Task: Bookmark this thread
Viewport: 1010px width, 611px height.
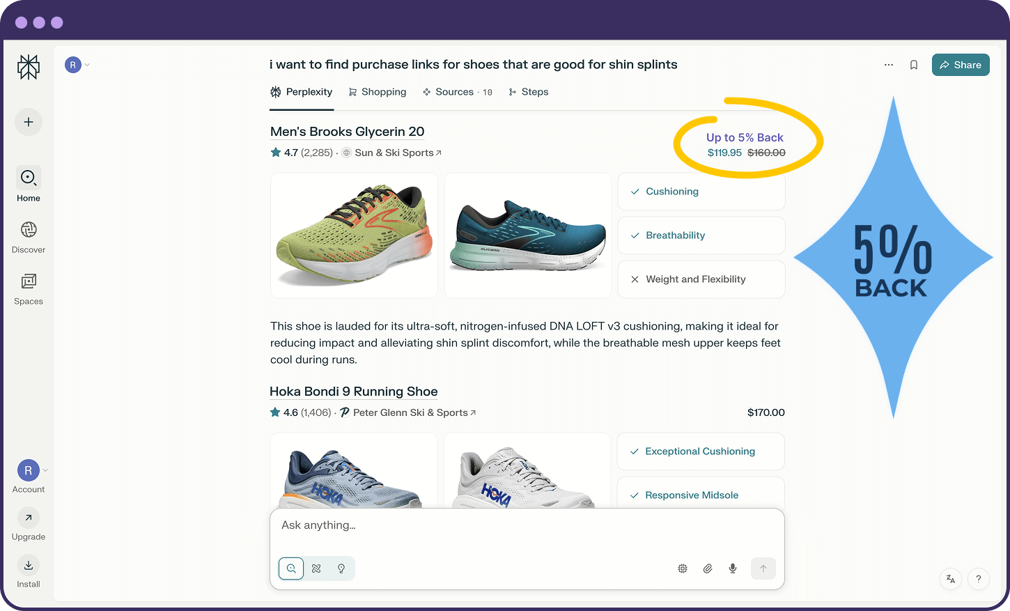Action: [914, 65]
